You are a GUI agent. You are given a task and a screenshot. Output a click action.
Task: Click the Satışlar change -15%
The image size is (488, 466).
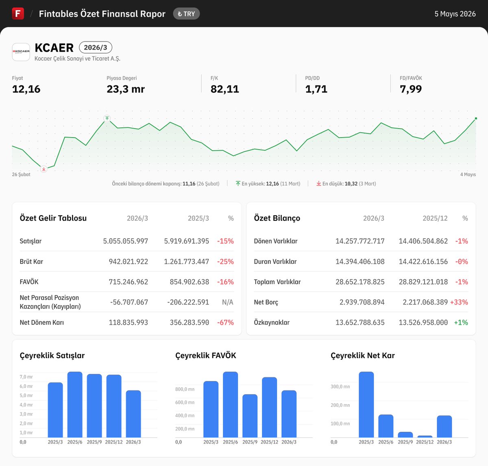[226, 241]
